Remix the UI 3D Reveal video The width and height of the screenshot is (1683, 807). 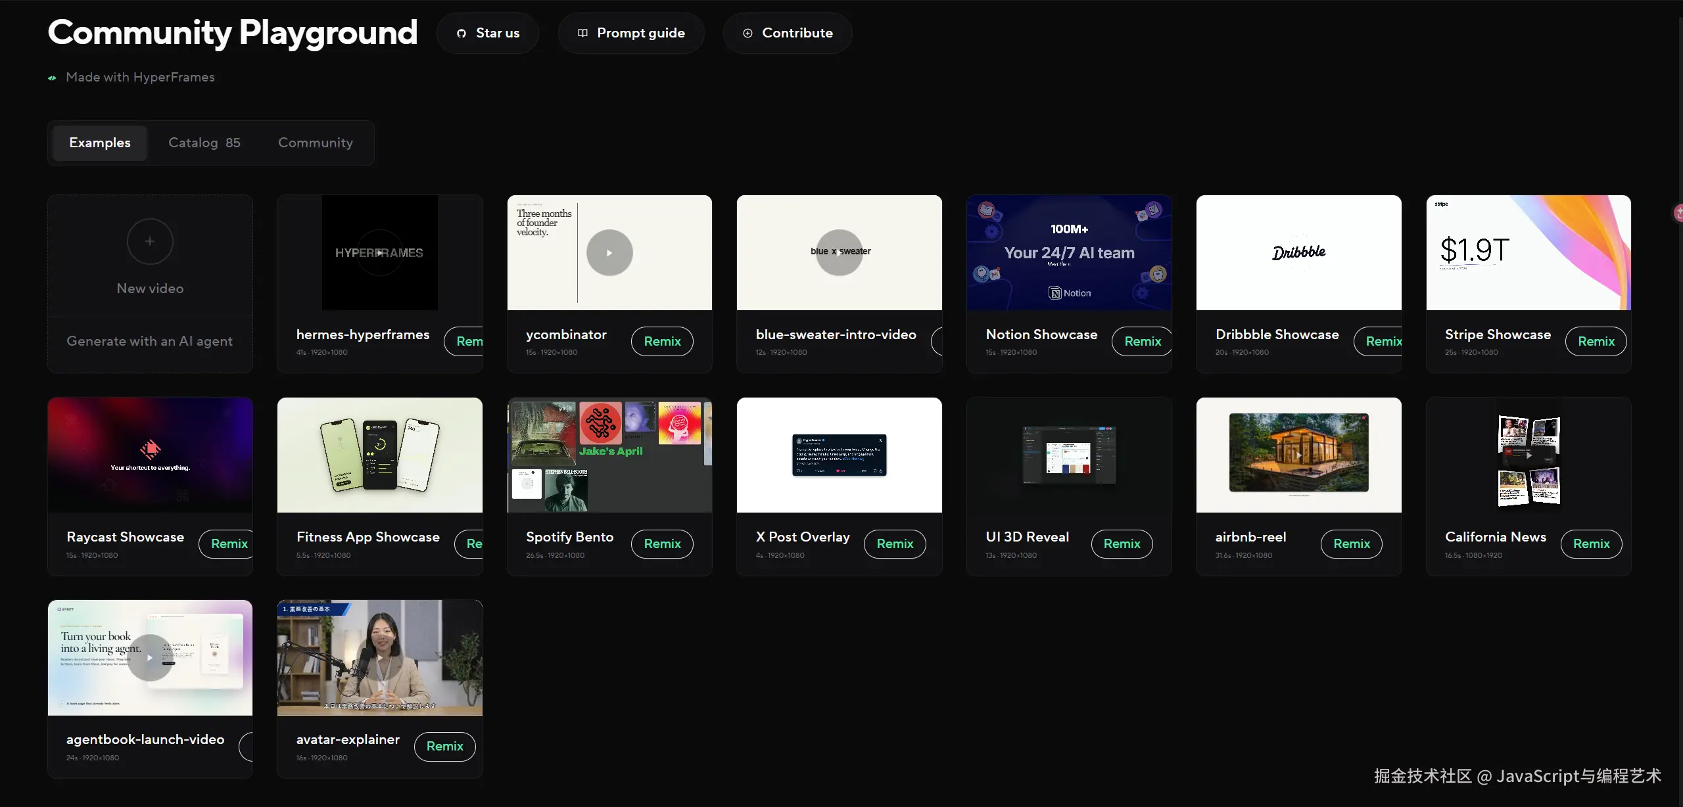(1122, 543)
